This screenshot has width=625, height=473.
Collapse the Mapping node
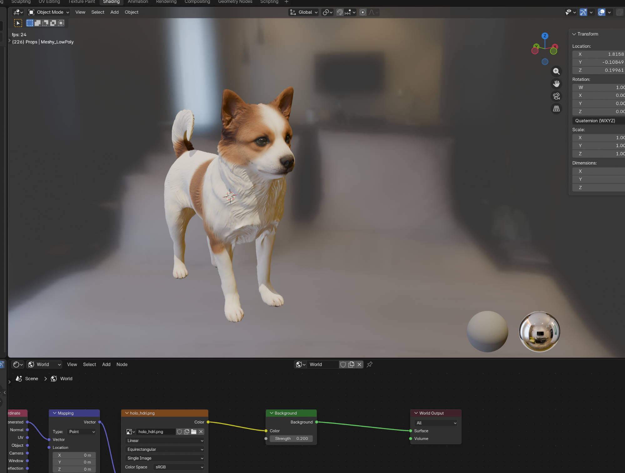tap(54, 413)
